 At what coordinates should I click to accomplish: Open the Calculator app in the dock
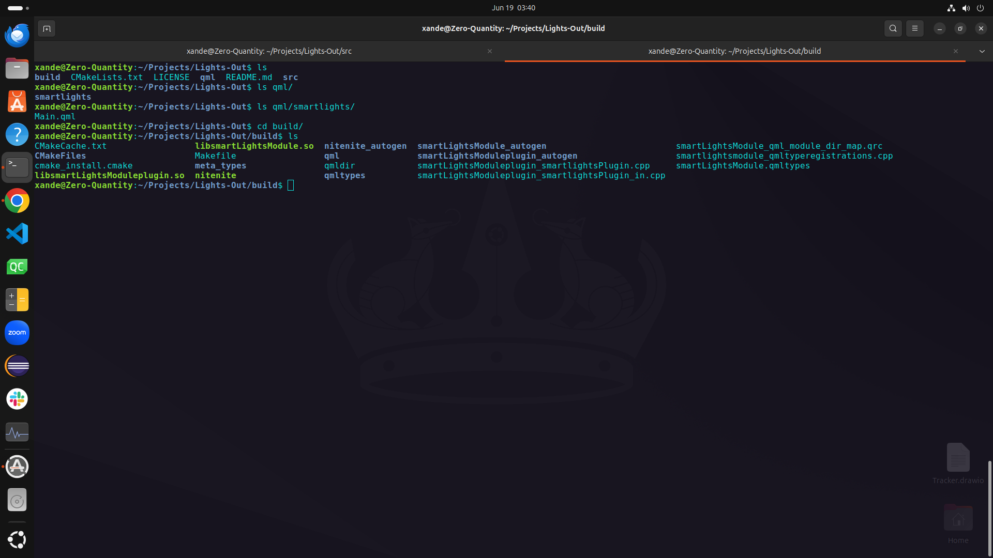pyautogui.click(x=17, y=300)
